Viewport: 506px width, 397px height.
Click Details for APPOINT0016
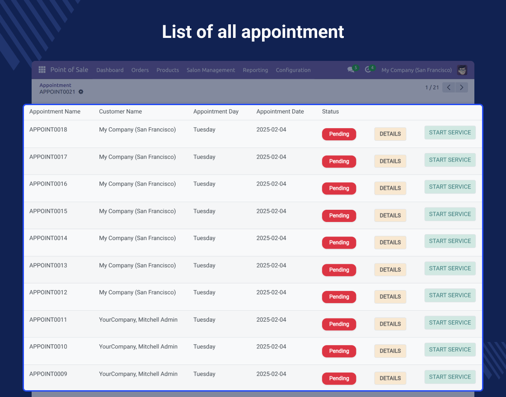point(390,188)
